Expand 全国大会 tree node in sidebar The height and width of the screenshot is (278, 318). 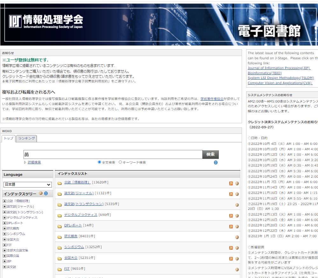point(4,239)
